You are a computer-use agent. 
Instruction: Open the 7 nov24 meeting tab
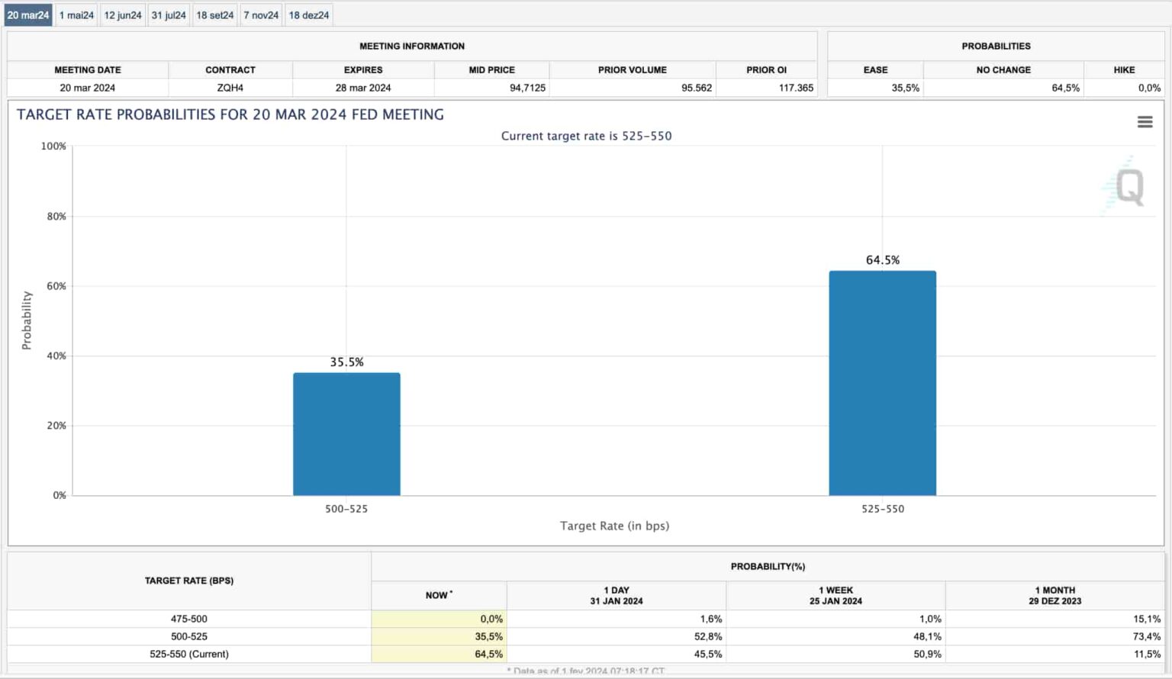[x=260, y=14]
